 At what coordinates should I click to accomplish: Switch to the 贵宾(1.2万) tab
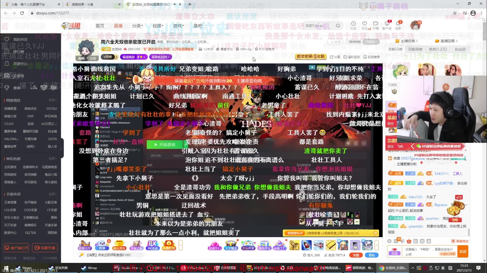(438, 49)
